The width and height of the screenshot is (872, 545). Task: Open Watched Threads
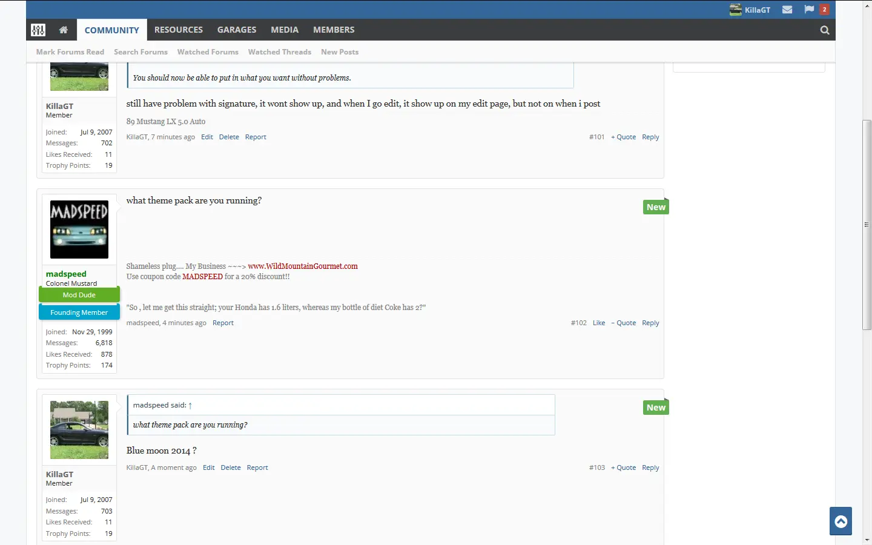tap(280, 52)
